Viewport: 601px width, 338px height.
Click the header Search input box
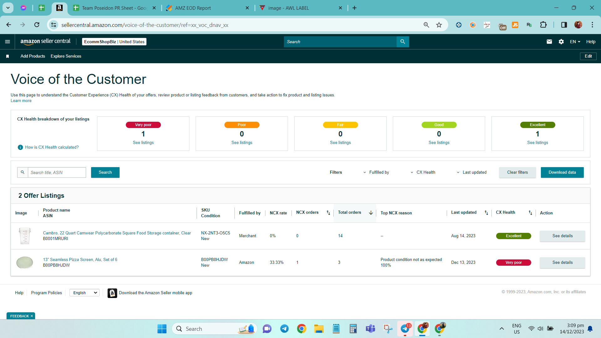point(340,42)
